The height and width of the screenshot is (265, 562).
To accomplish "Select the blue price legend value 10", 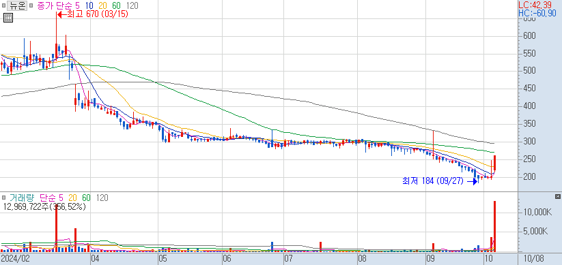I will click(x=89, y=5).
